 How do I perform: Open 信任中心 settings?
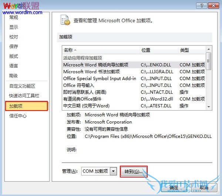point(18,116)
